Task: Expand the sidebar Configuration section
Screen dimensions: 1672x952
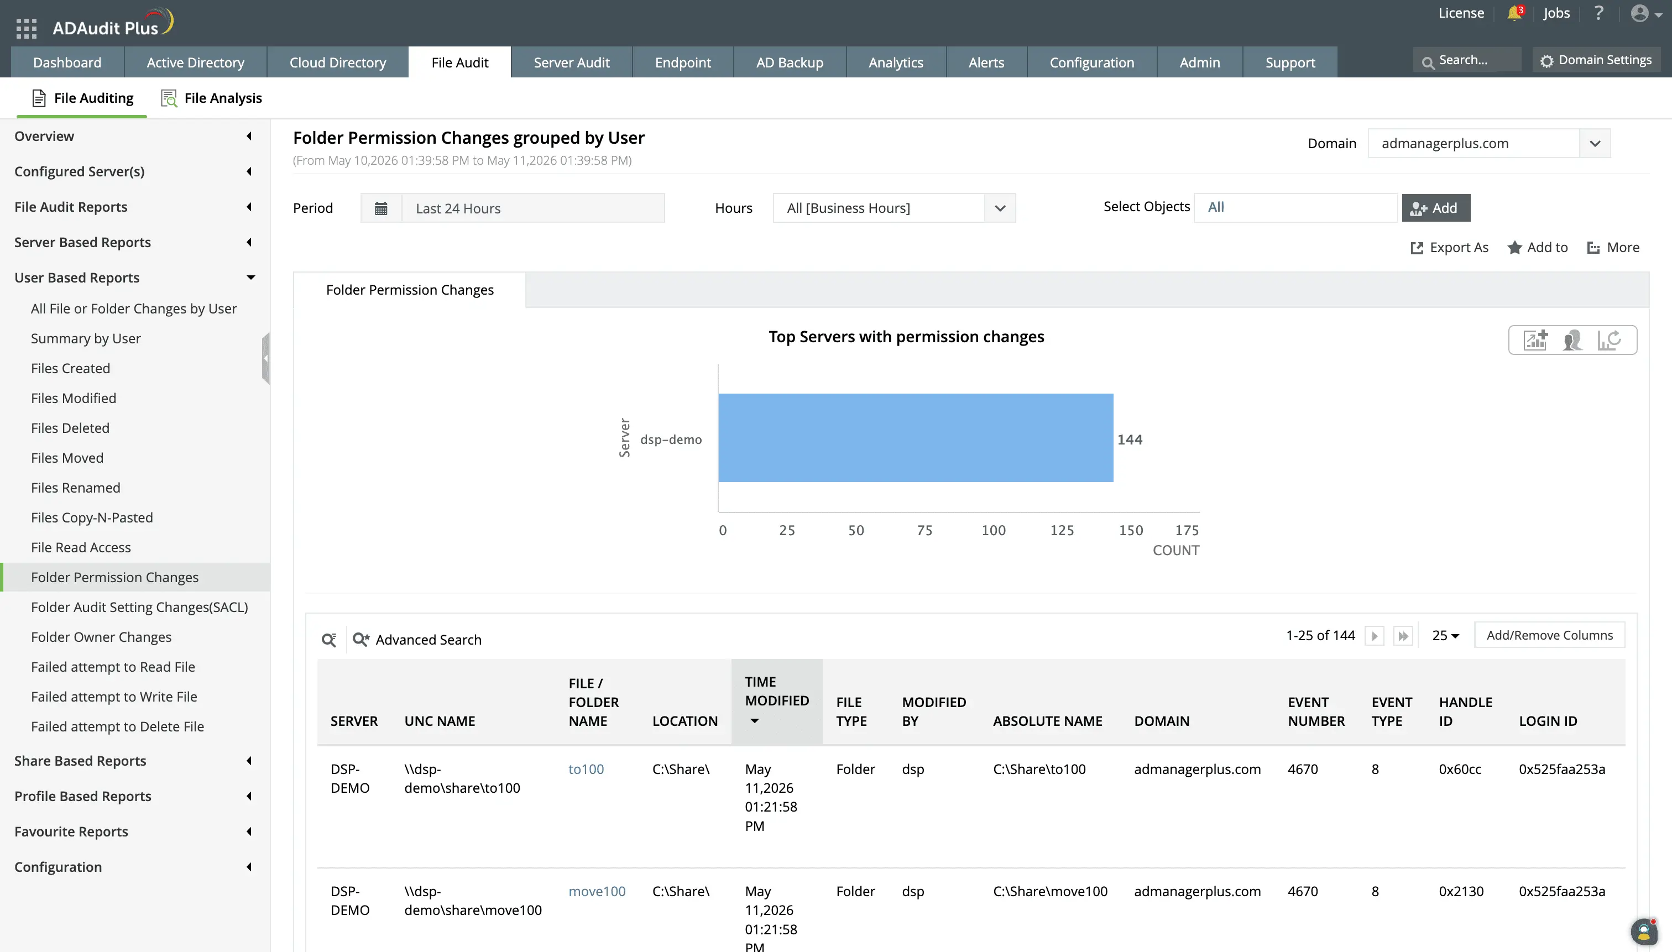Action: click(135, 866)
